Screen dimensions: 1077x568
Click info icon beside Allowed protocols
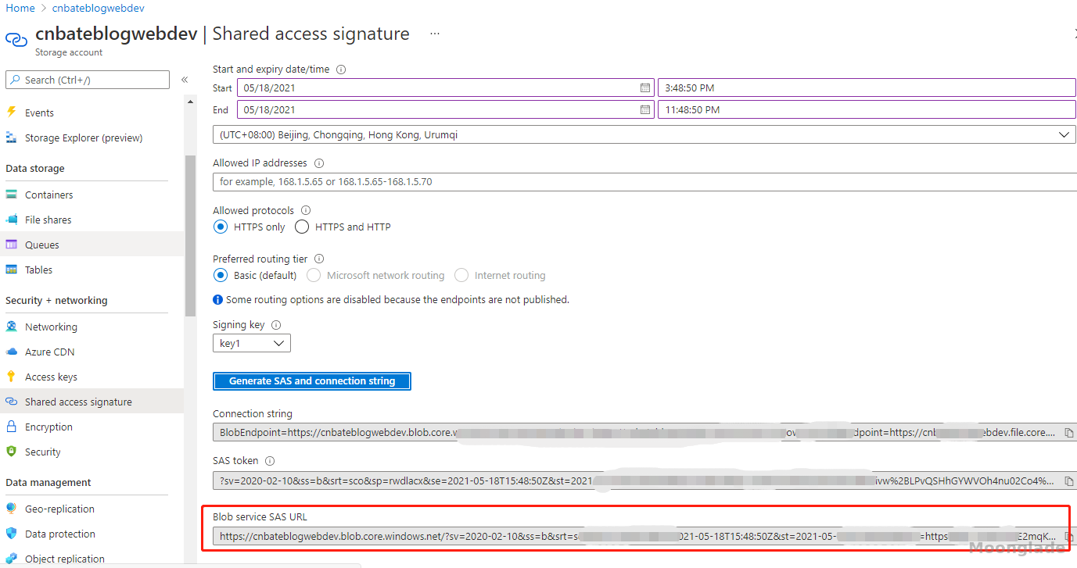pos(306,210)
